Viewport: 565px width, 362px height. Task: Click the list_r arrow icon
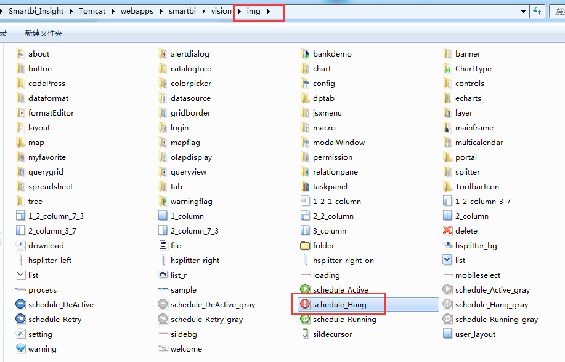pyautogui.click(x=163, y=275)
